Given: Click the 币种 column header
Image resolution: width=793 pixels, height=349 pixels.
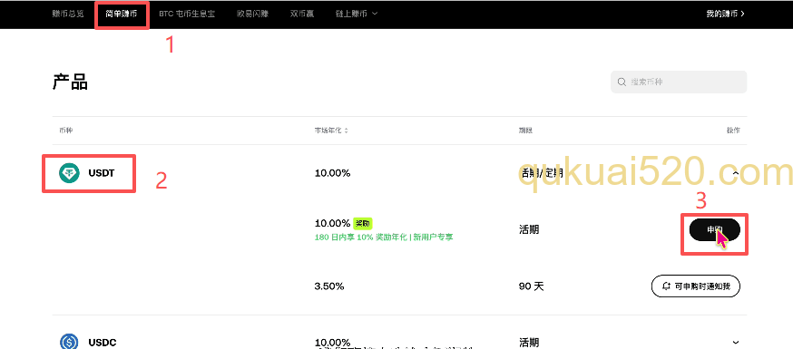Looking at the screenshot, I should pyautogui.click(x=66, y=131).
